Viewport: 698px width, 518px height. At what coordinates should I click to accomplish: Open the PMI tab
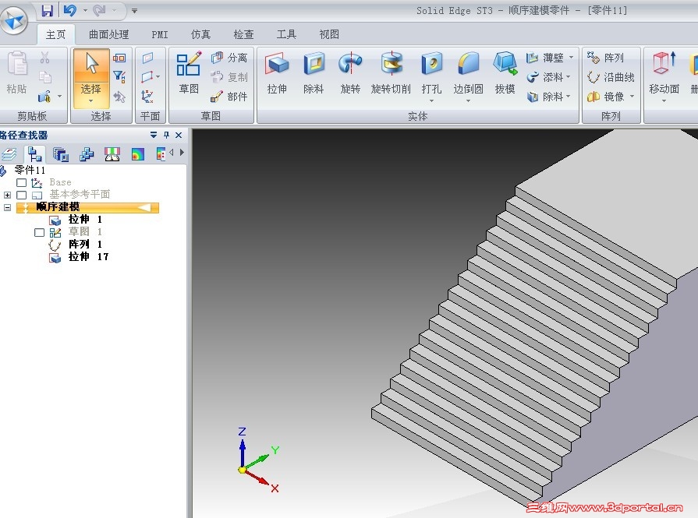click(x=159, y=34)
